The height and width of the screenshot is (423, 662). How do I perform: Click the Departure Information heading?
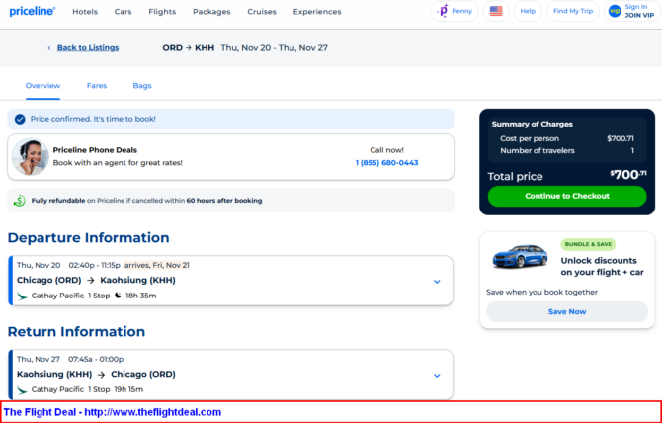click(x=88, y=237)
